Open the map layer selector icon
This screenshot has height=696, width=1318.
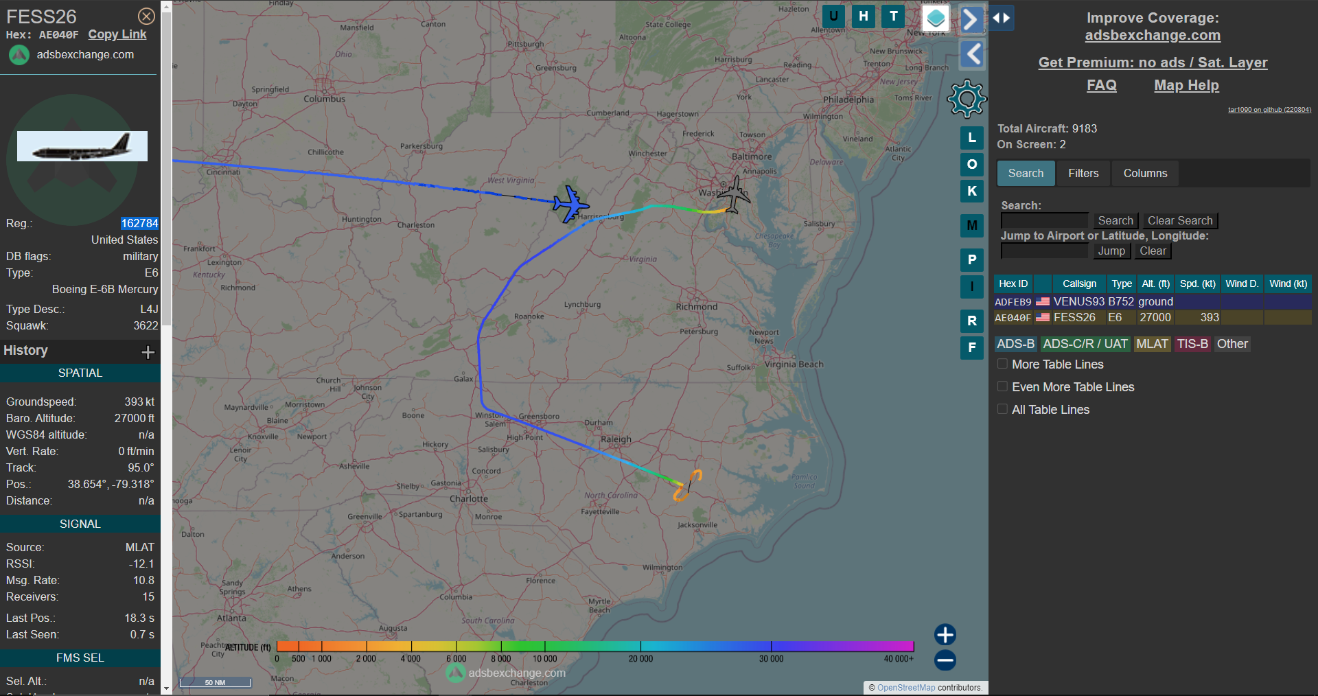point(936,19)
